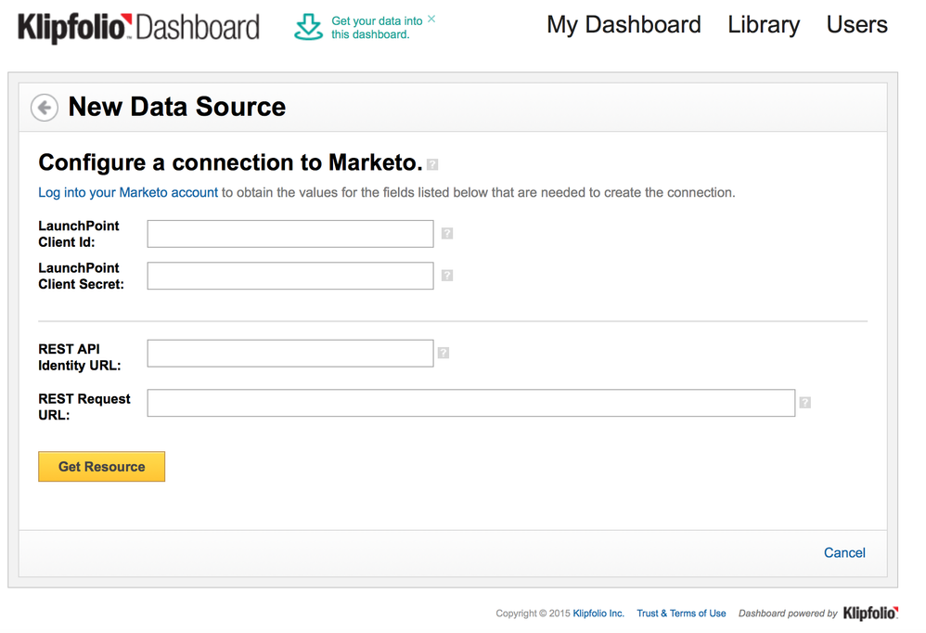Click the Cancel link
Viewport: 926px width, 633px height.
point(844,553)
